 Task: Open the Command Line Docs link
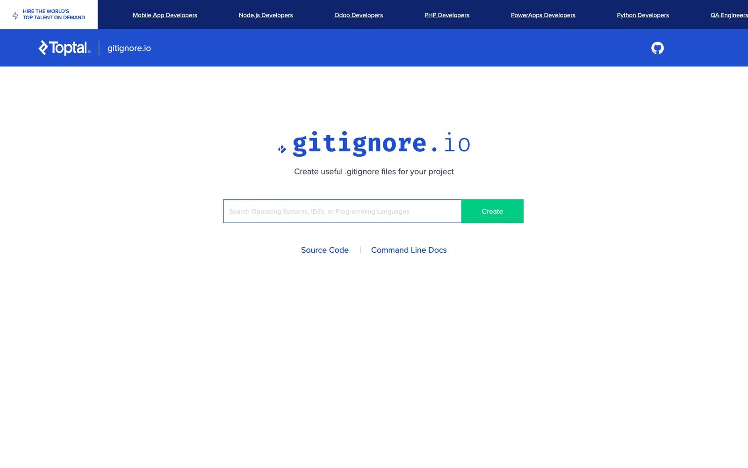pyautogui.click(x=409, y=250)
